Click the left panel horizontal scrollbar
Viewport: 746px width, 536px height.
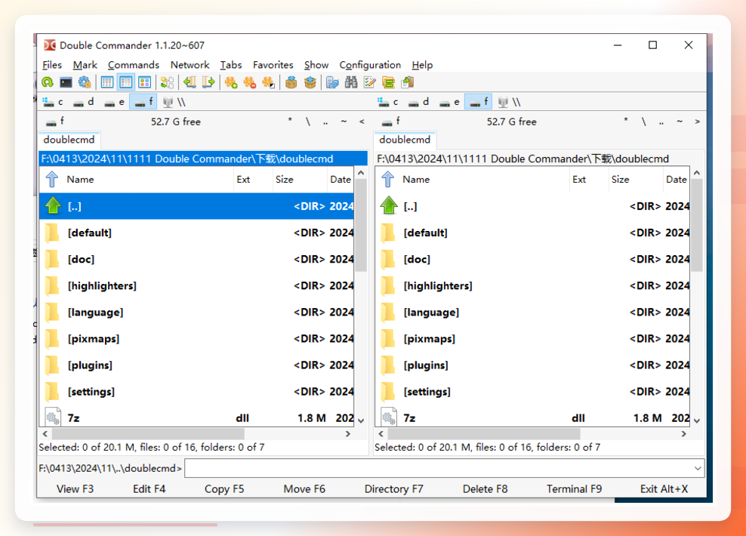coord(196,434)
